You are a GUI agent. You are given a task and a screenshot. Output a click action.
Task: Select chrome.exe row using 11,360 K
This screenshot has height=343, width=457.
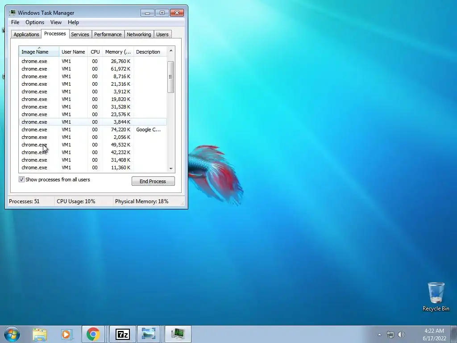click(93, 167)
